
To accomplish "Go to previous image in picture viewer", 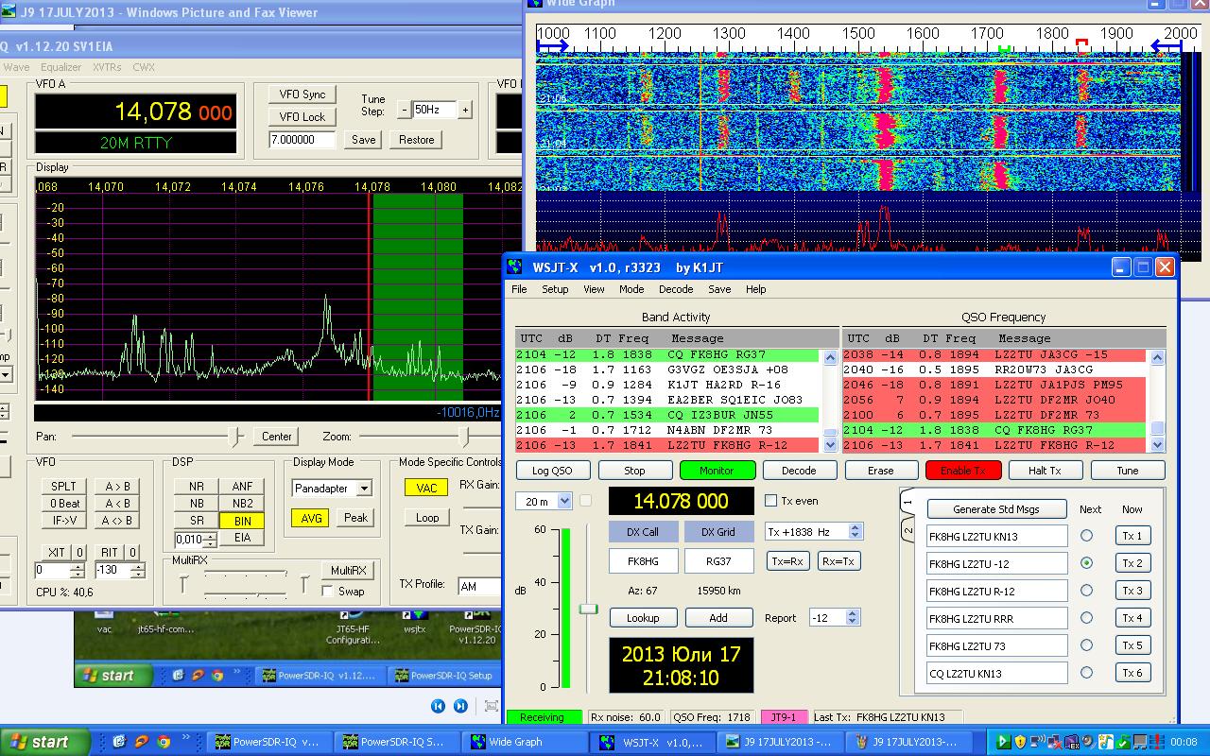I will click(x=438, y=706).
